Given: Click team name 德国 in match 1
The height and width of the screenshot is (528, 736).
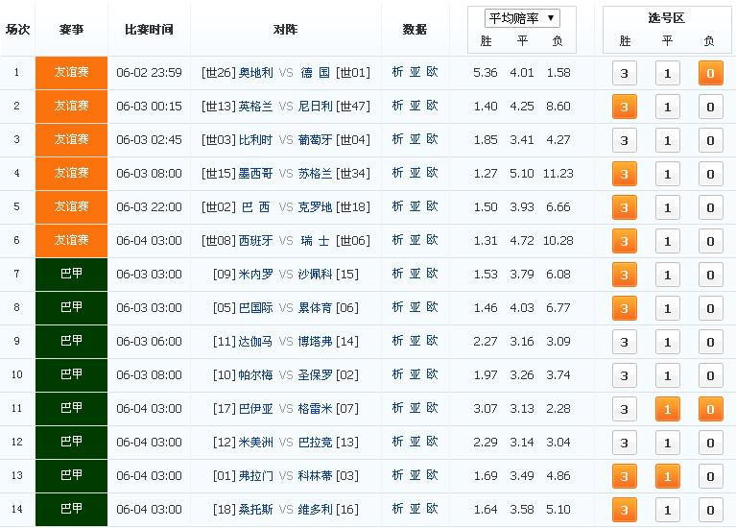Looking at the screenshot, I should pos(315,72).
